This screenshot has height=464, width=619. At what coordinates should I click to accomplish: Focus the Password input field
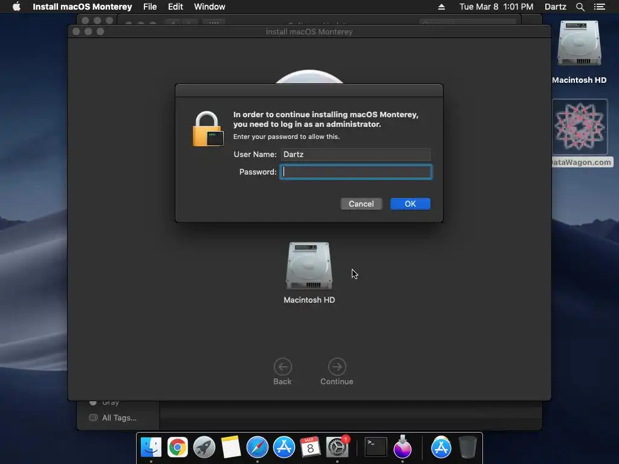[355, 172]
